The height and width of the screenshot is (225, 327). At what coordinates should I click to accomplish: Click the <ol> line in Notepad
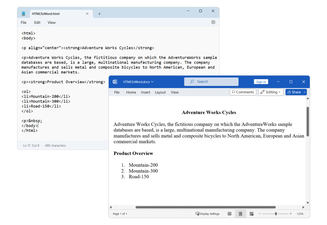26,92
